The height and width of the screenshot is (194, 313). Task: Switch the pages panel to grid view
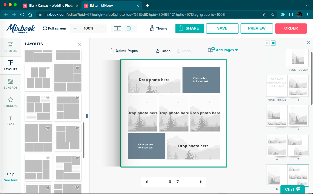pyautogui.click(x=267, y=43)
